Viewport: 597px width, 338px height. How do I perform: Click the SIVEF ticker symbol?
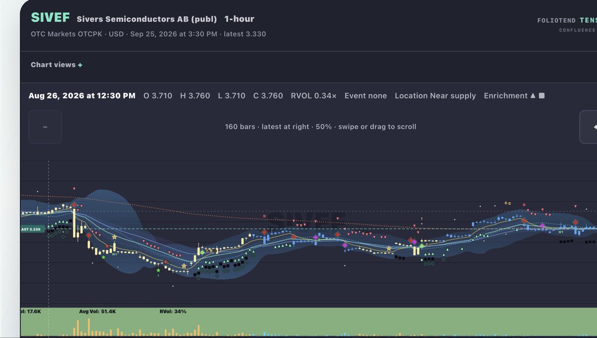[x=50, y=17]
